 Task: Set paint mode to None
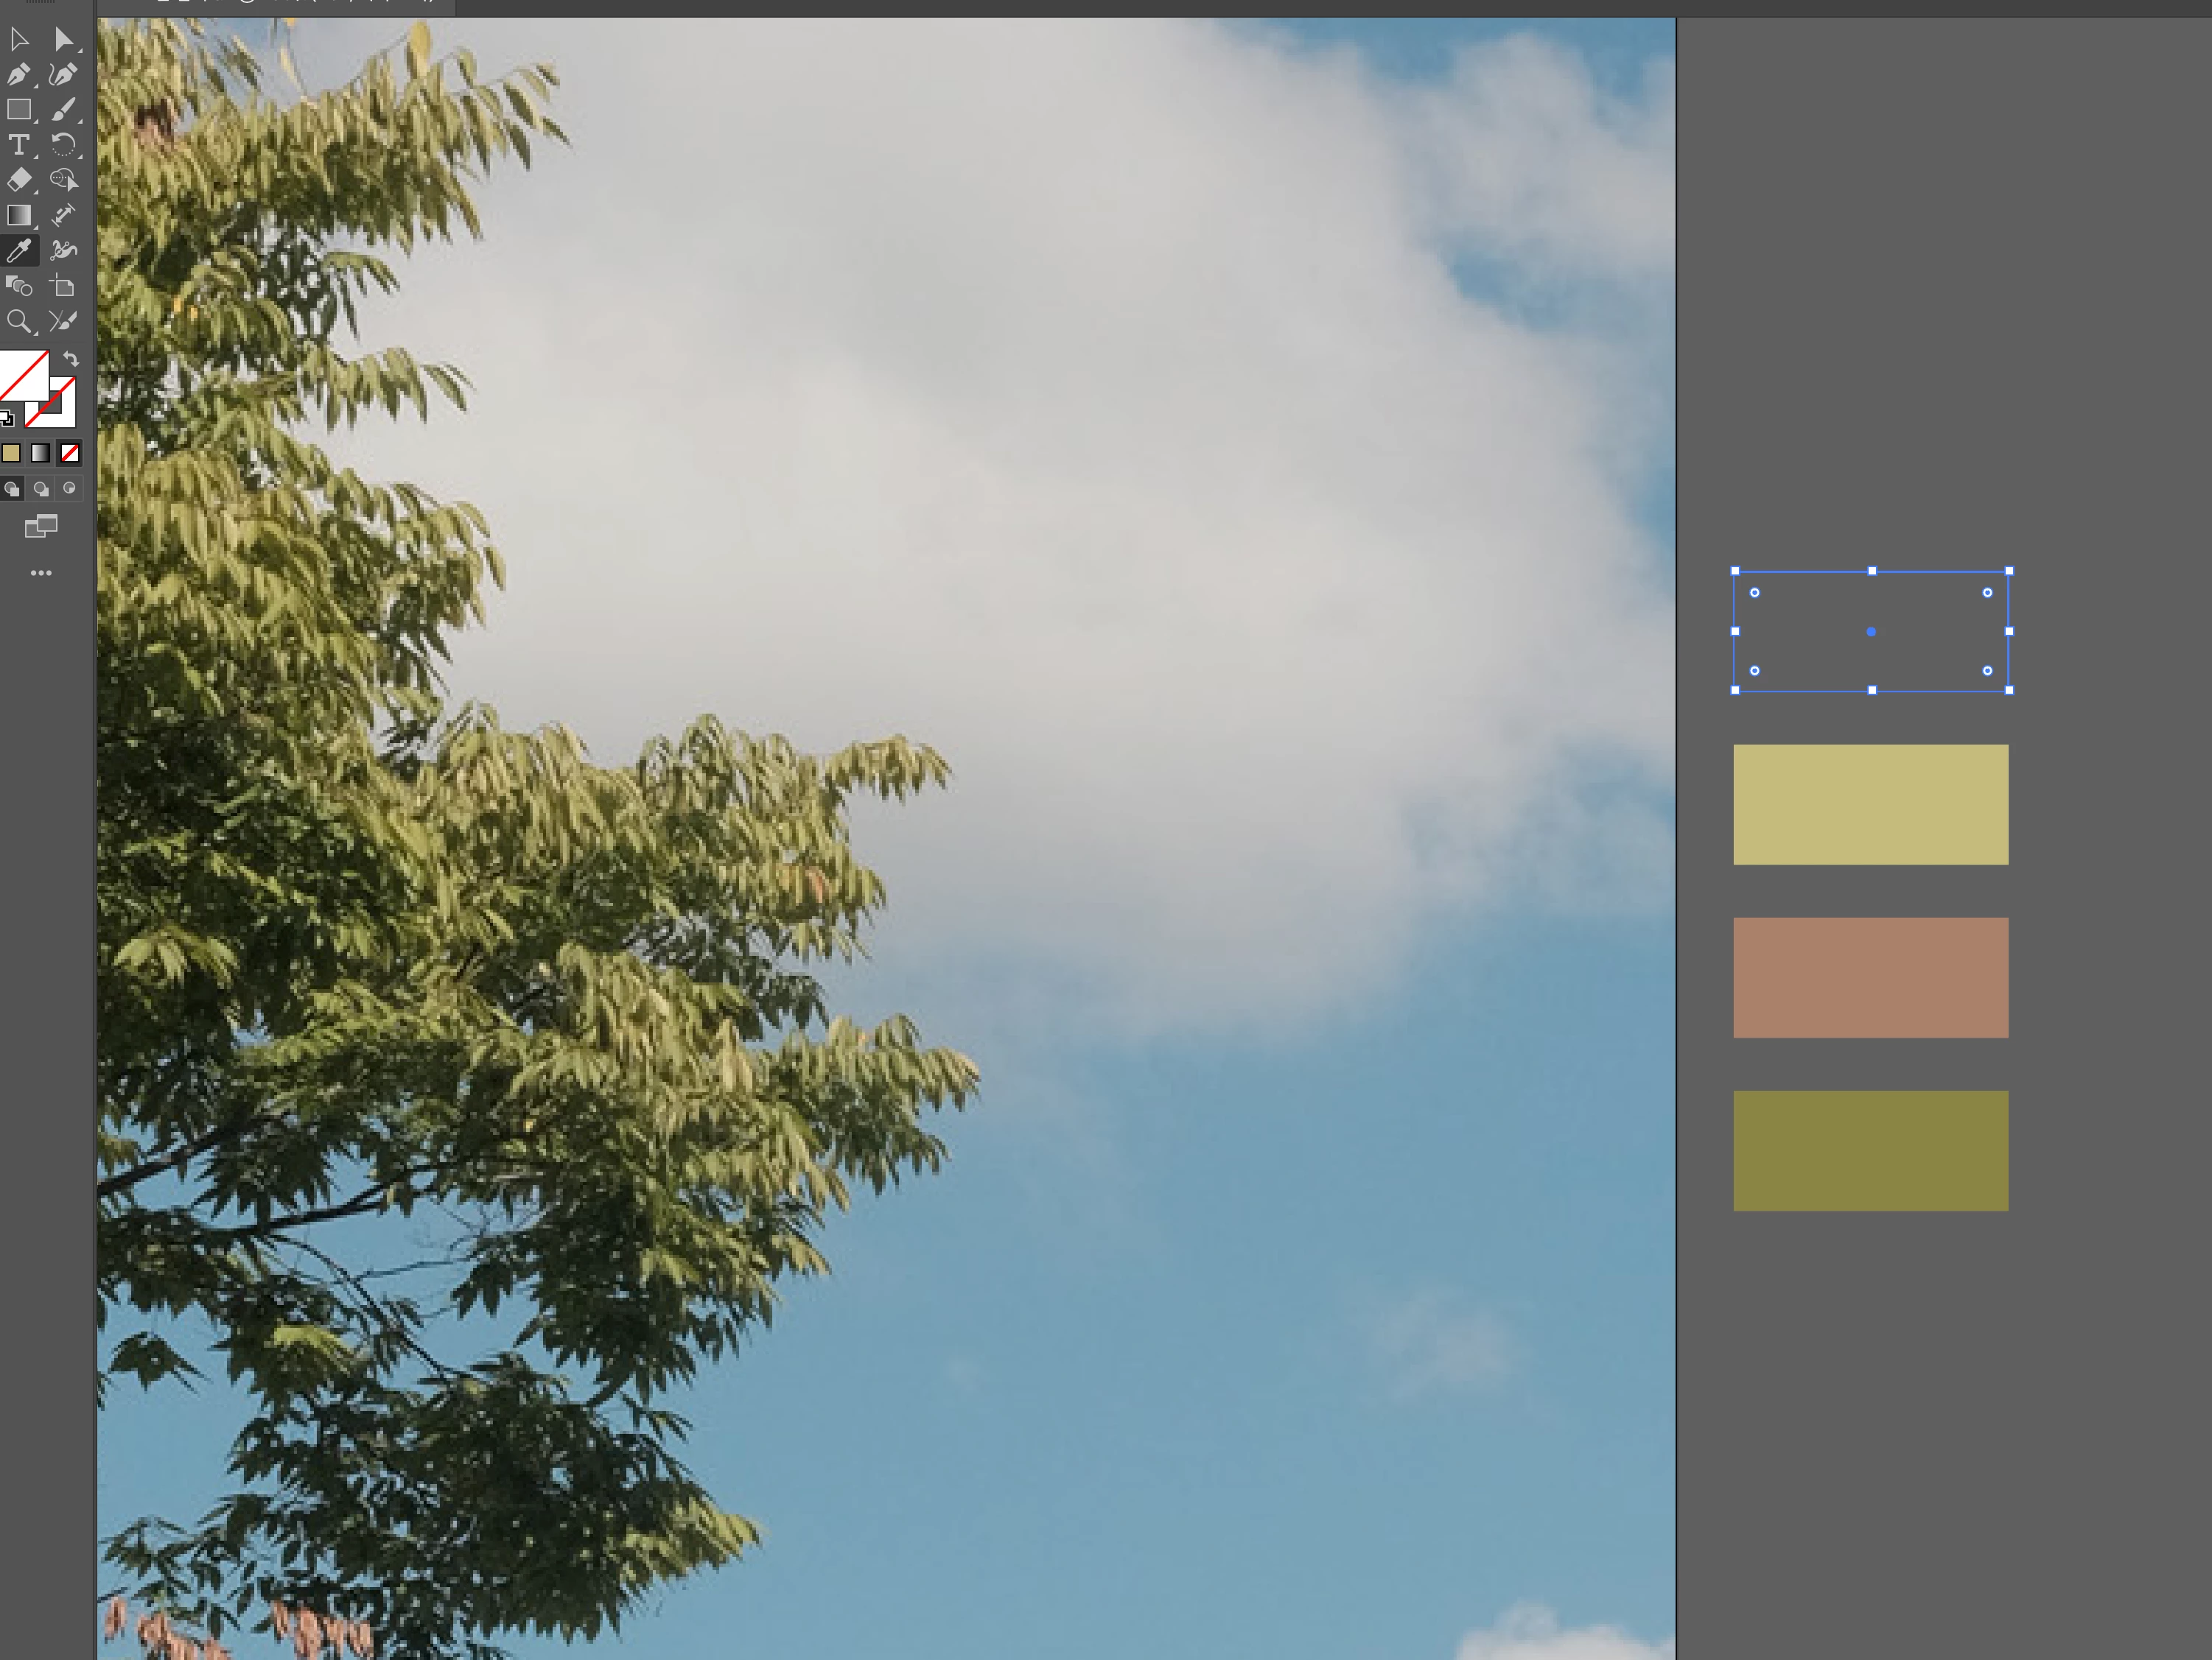70,454
